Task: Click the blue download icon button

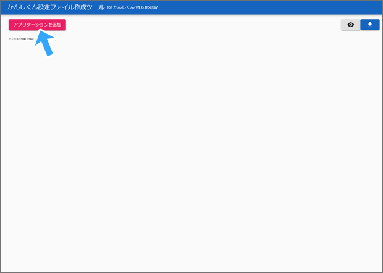Action: click(x=370, y=25)
